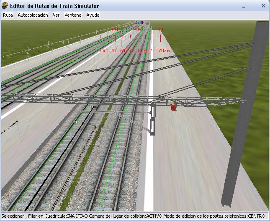Viewport: 270px width, 221px height.
Task: Open the Autocolocación menu
Action: click(33, 15)
